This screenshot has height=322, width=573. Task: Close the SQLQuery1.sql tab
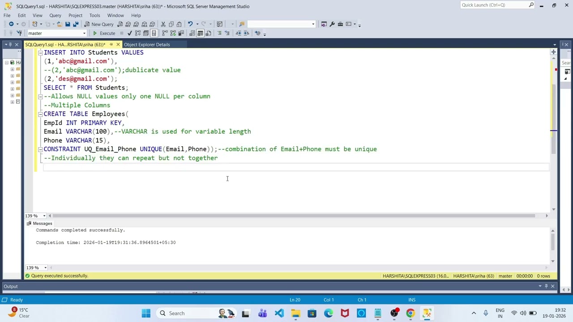pyautogui.click(x=118, y=44)
